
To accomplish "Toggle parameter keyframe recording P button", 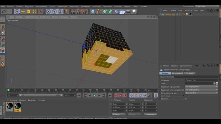I will point(145,95).
